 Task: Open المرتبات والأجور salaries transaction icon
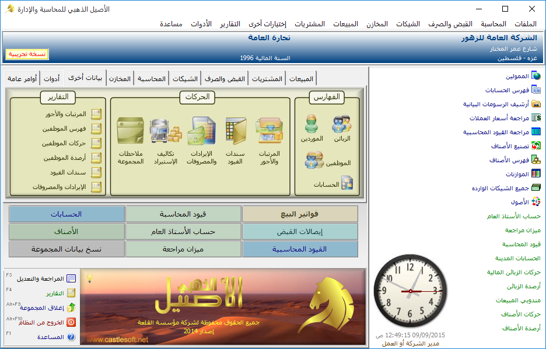click(x=269, y=130)
